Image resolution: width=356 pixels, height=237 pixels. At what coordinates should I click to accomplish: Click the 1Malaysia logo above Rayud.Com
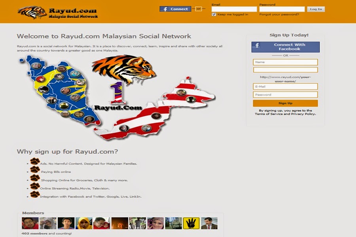tap(117, 93)
